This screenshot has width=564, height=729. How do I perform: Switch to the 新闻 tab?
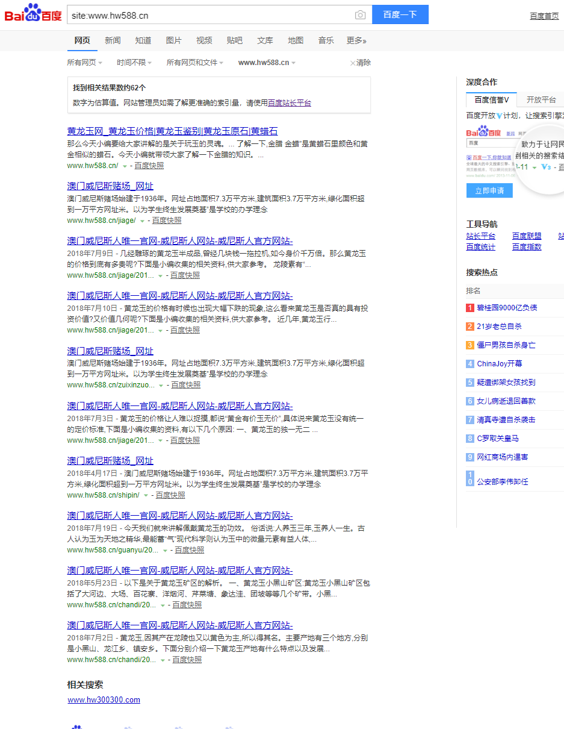113,40
